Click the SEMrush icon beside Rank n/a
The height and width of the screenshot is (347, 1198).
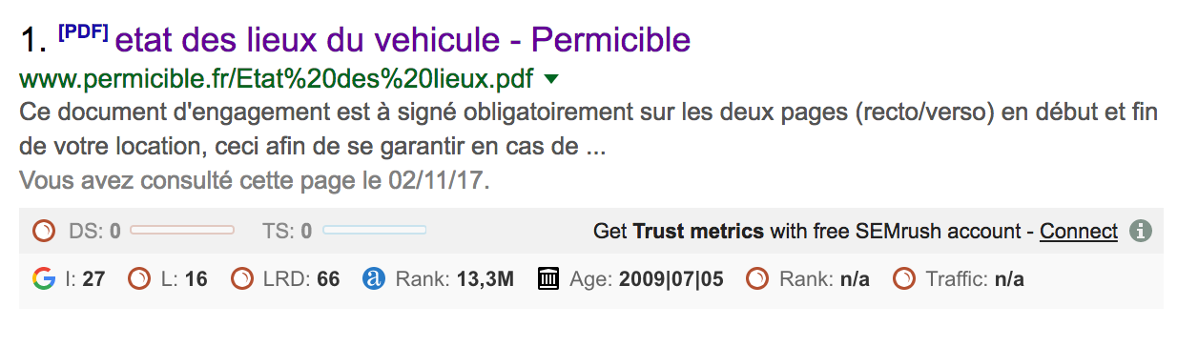pyautogui.click(x=757, y=279)
